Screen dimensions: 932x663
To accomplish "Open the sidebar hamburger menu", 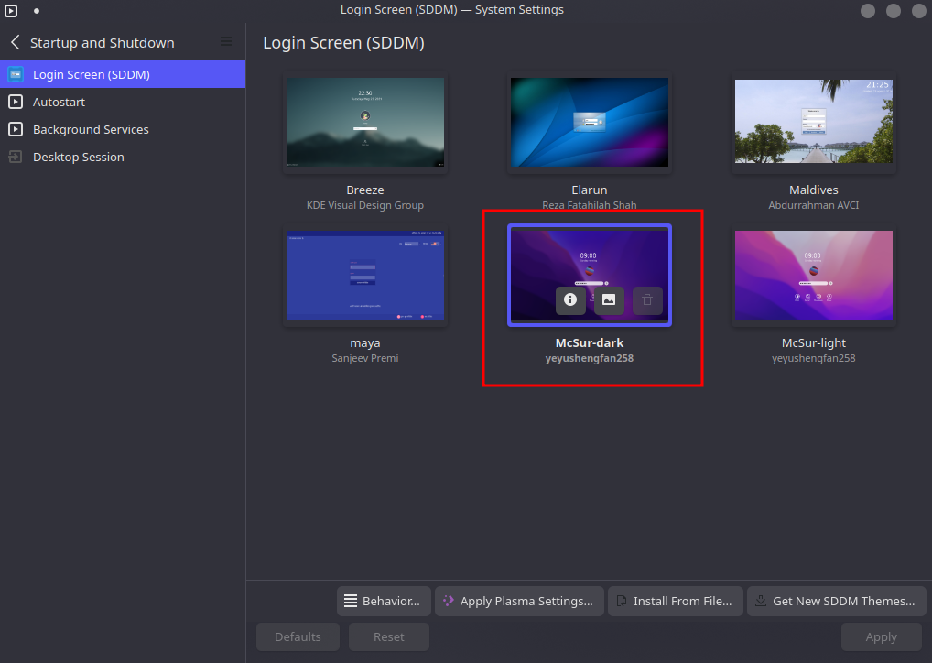I will tap(226, 41).
